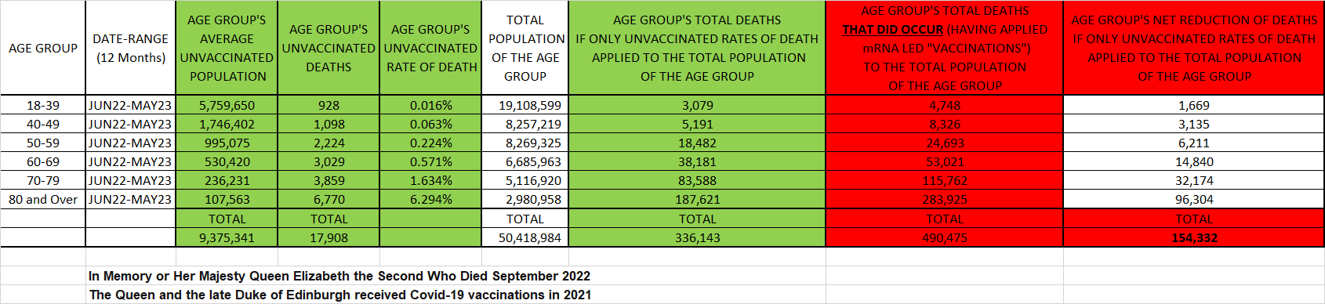The height and width of the screenshot is (304, 1325).
Task: Select unvaccinated population value 5,759,650
Action: click(x=227, y=105)
